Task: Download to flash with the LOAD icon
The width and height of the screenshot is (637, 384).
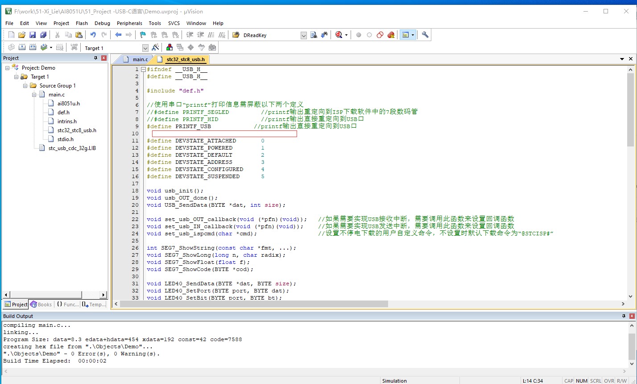Action: click(x=74, y=47)
